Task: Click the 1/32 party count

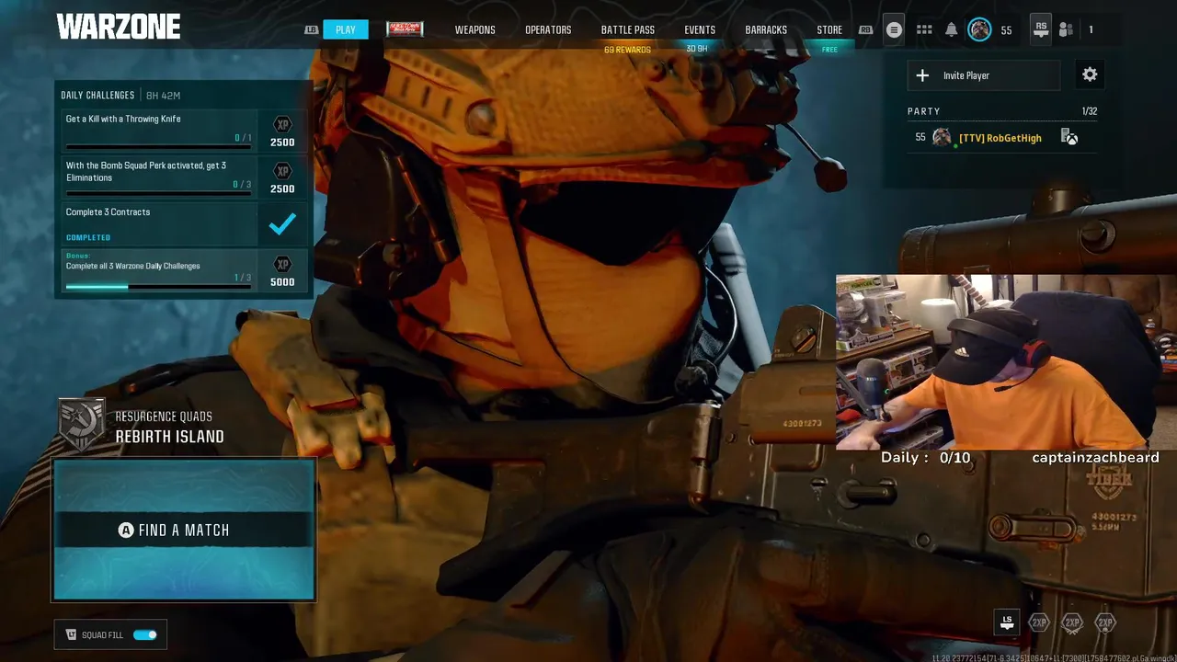Action: [1090, 111]
